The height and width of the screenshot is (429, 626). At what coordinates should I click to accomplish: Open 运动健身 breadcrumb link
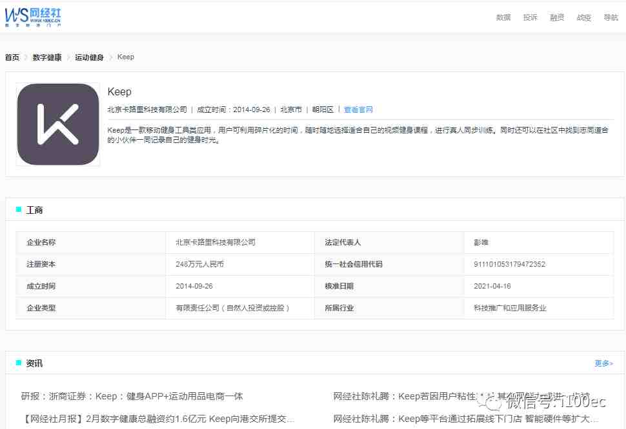click(x=90, y=57)
